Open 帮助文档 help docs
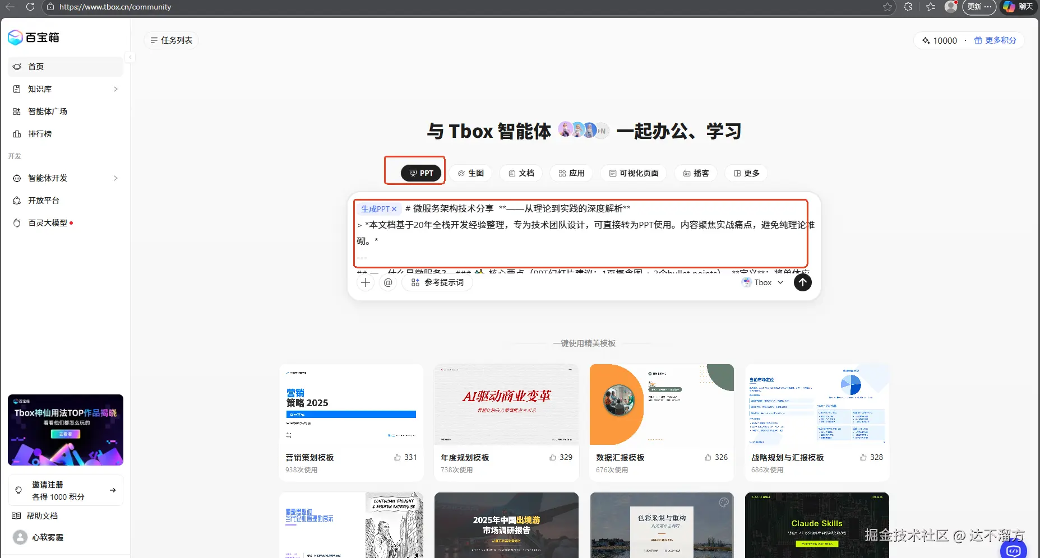 (x=42, y=516)
